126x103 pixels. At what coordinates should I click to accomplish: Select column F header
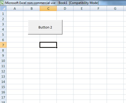(x=99, y=8)
